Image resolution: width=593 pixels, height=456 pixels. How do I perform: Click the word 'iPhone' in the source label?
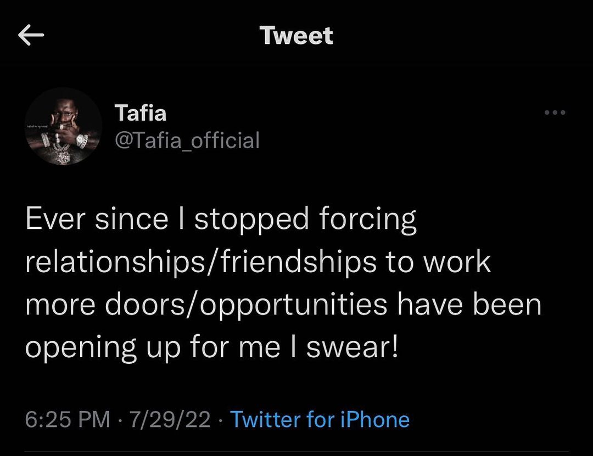pos(373,420)
